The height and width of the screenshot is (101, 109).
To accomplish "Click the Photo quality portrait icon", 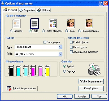I will pos(71,23).
